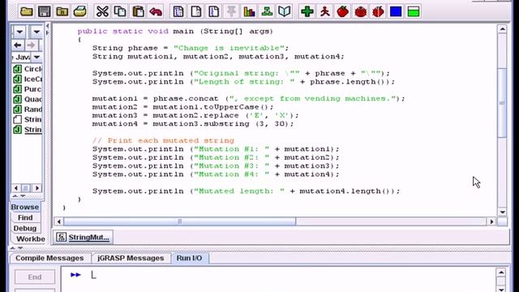This screenshot has height=292, width=519.
Task: Click file list scroll right arrow
Action: point(37,188)
